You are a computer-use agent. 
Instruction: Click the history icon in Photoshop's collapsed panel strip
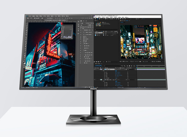[79, 22]
